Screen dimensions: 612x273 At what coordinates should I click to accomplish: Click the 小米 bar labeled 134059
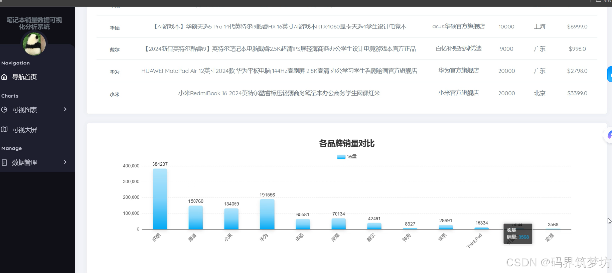click(x=231, y=219)
